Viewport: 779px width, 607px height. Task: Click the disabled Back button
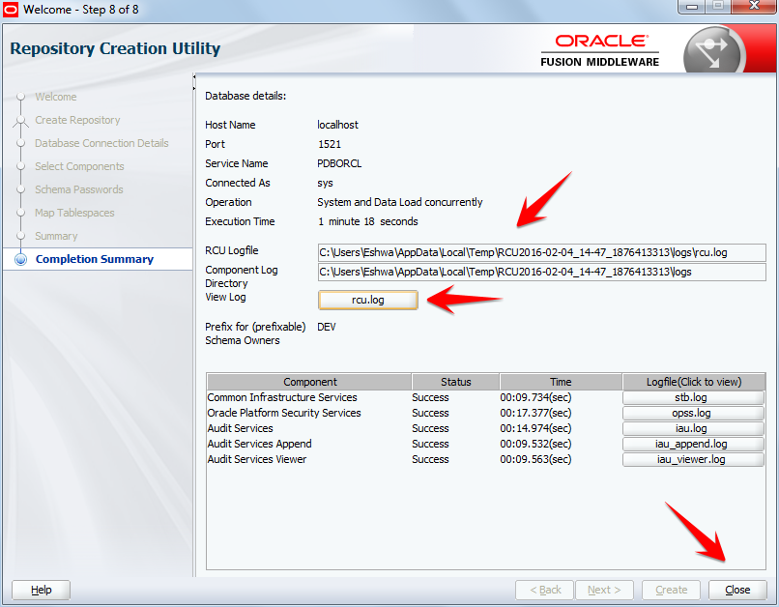click(x=544, y=590)
